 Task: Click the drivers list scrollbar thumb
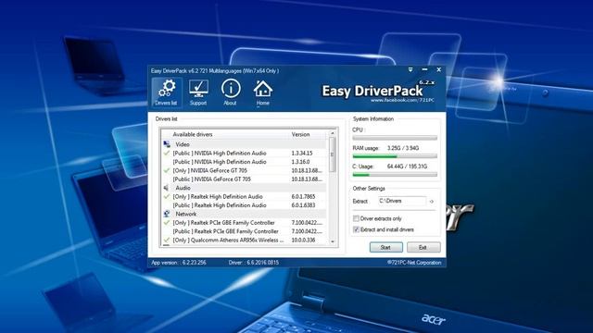coord(333,154)
